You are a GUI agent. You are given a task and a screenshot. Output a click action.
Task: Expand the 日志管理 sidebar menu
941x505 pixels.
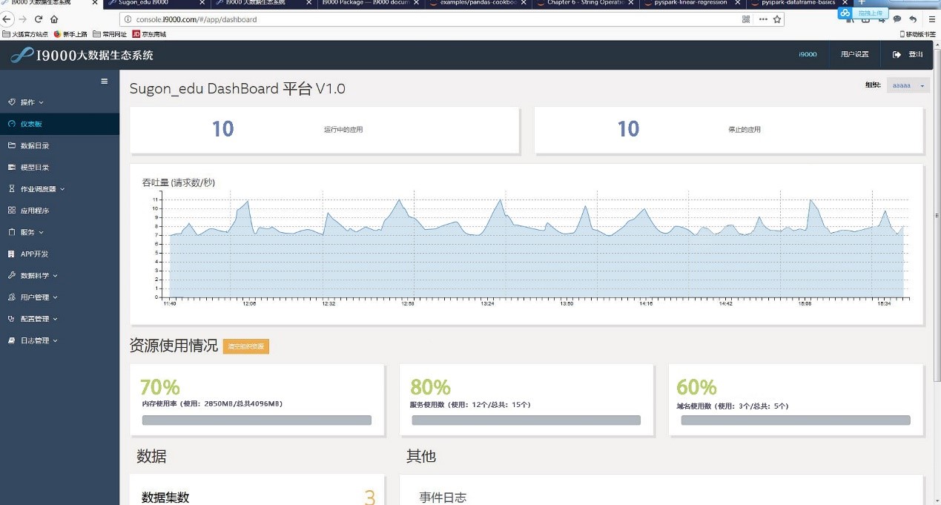click(x=33, y=340)
